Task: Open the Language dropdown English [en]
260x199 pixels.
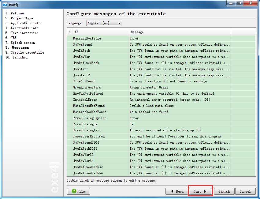Action: (104, 23)
